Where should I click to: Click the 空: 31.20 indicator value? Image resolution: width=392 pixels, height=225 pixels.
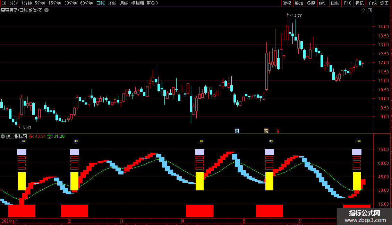coord(56,136)
